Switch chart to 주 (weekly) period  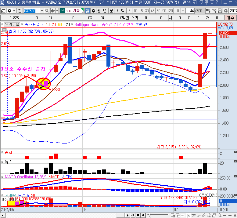pos(93,11)
